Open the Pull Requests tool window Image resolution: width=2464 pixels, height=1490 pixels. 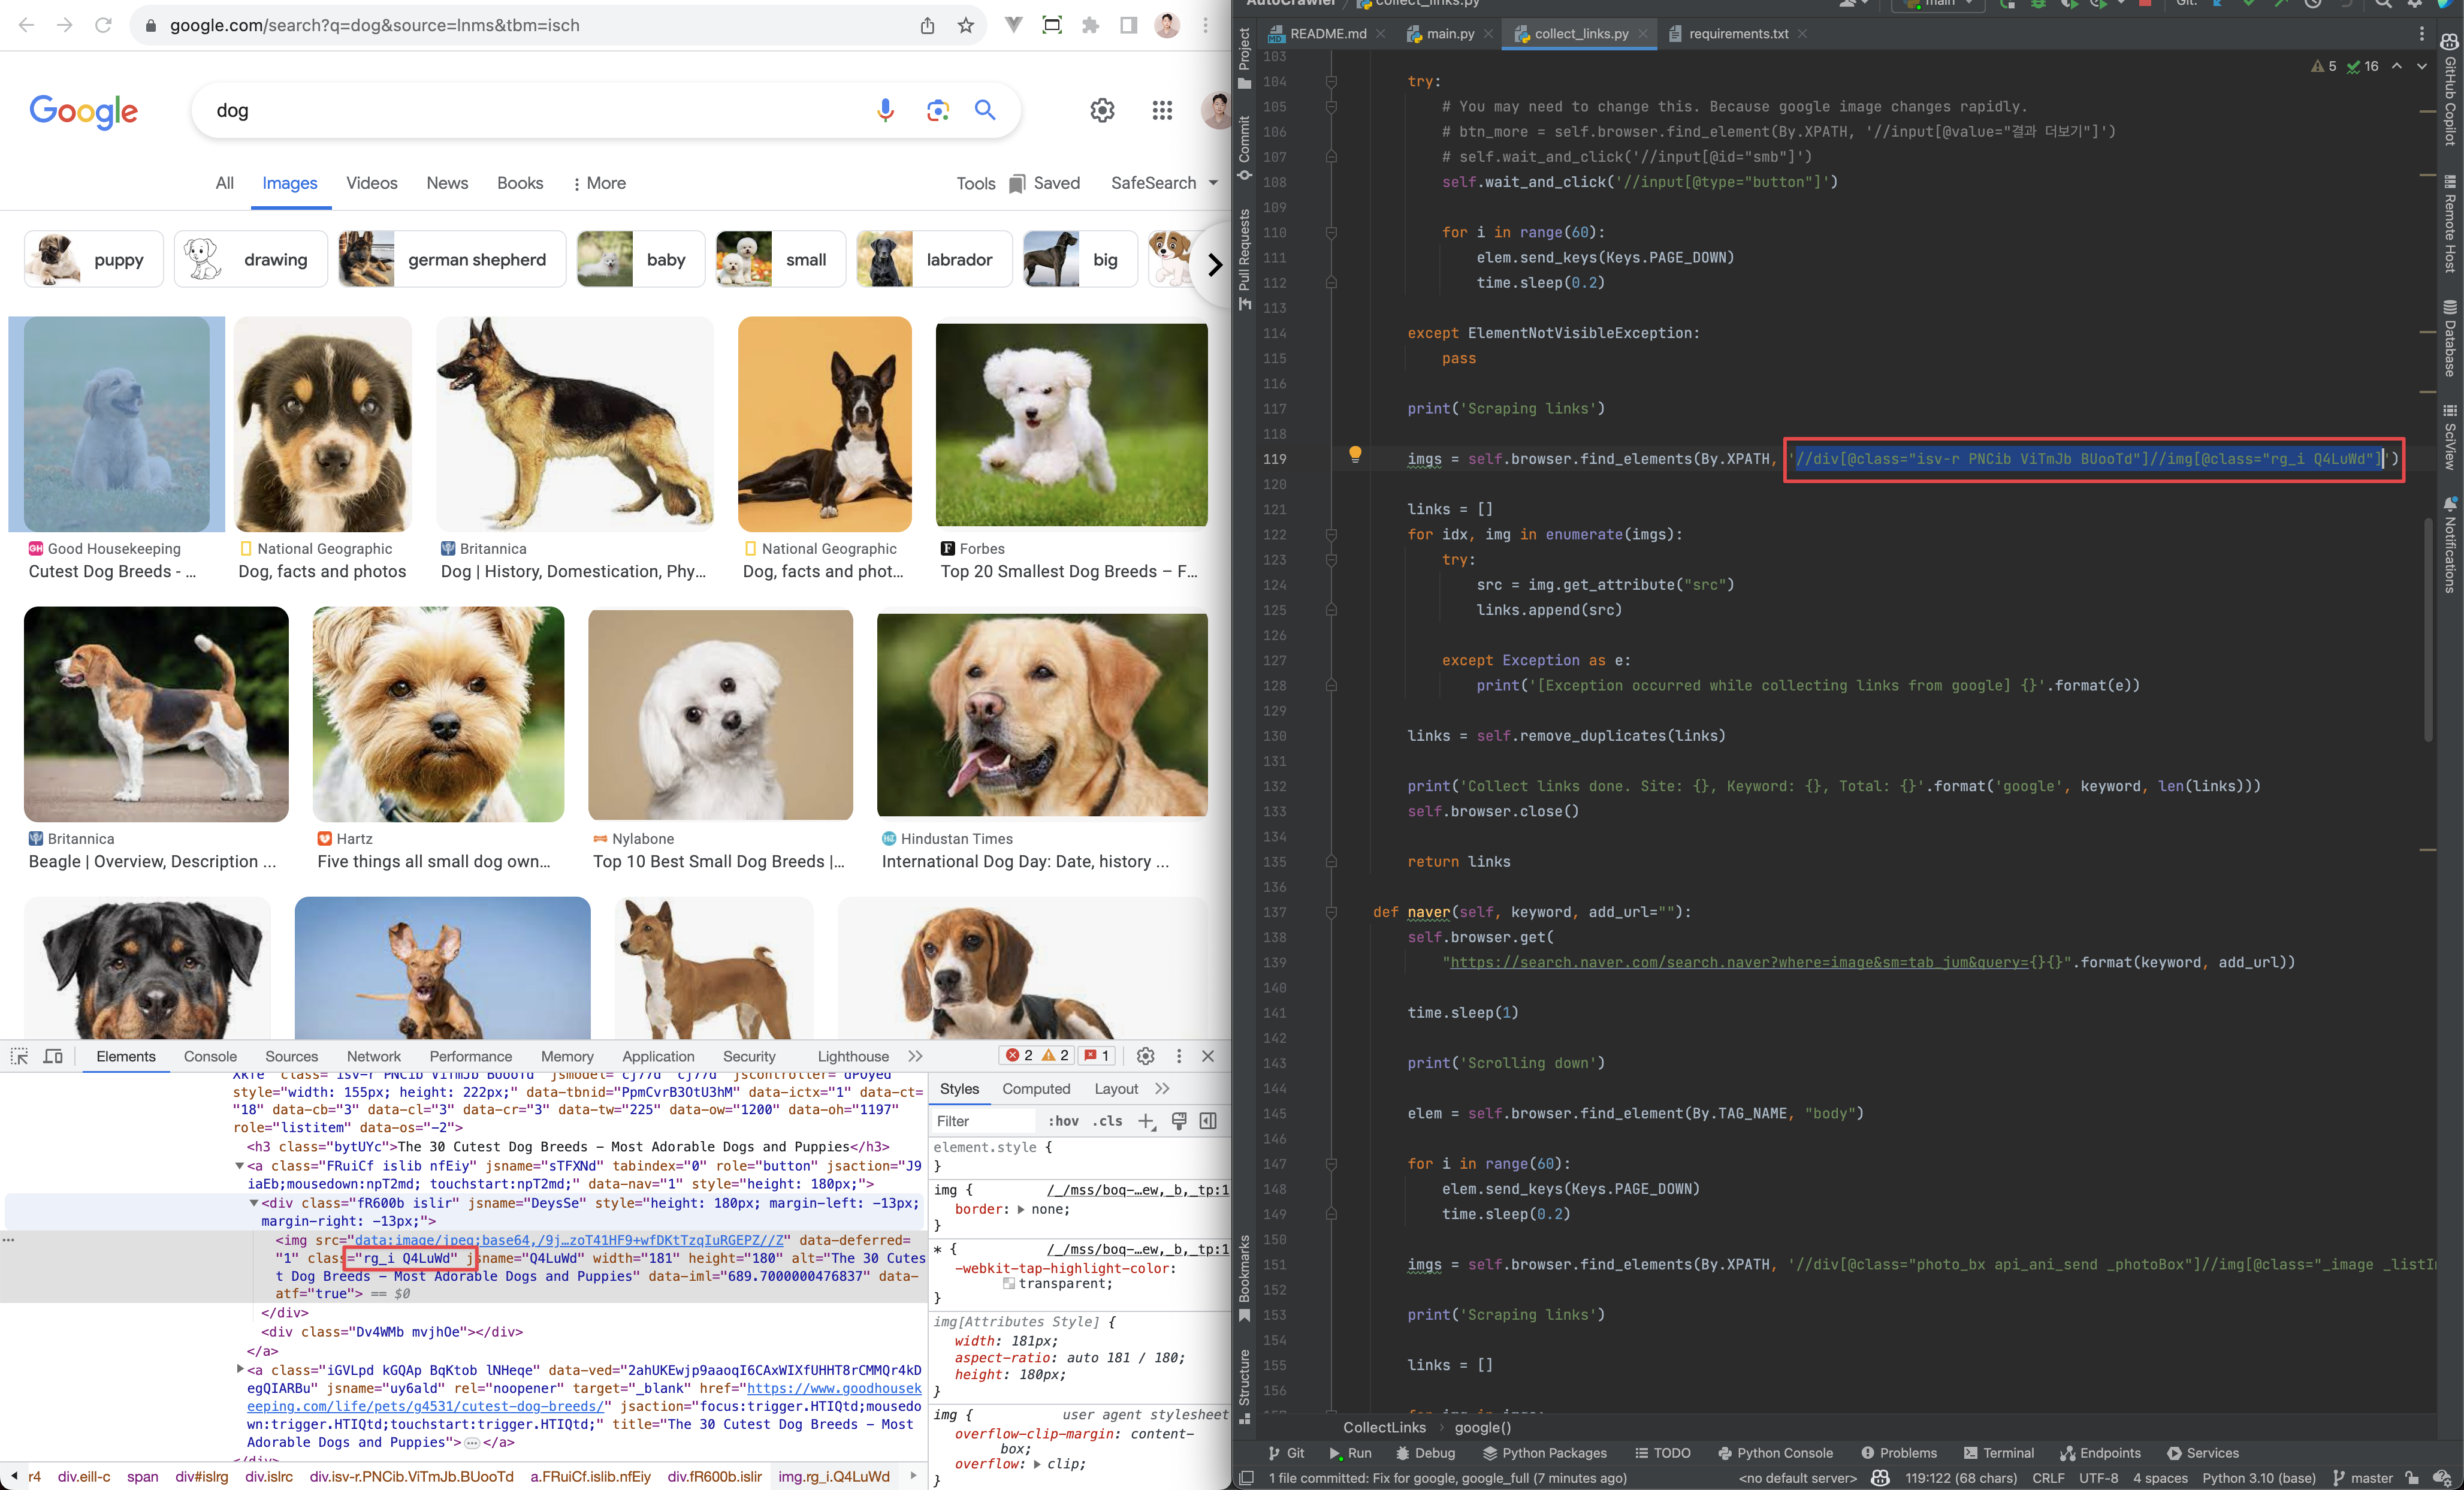1244,259
